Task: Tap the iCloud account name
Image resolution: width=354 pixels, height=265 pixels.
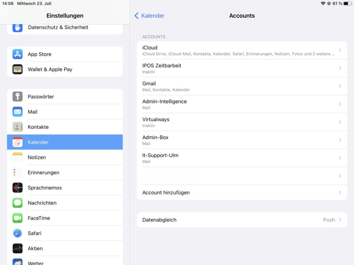Action: pyautogui.click(x=150, y=48)
